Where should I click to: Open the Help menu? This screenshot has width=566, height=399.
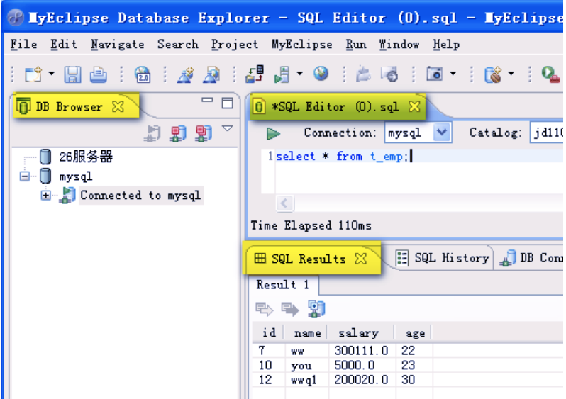[x=446, y=45]
